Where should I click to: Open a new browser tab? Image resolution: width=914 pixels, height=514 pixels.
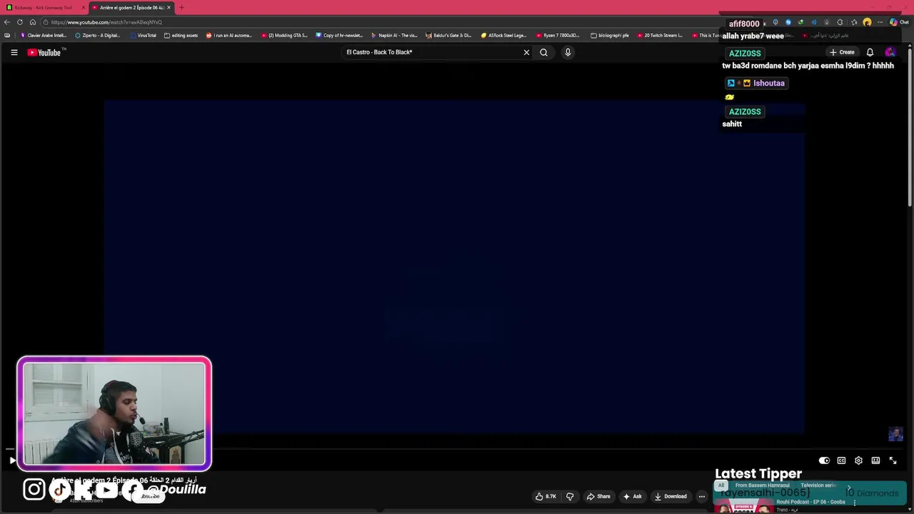pos(181,7)
